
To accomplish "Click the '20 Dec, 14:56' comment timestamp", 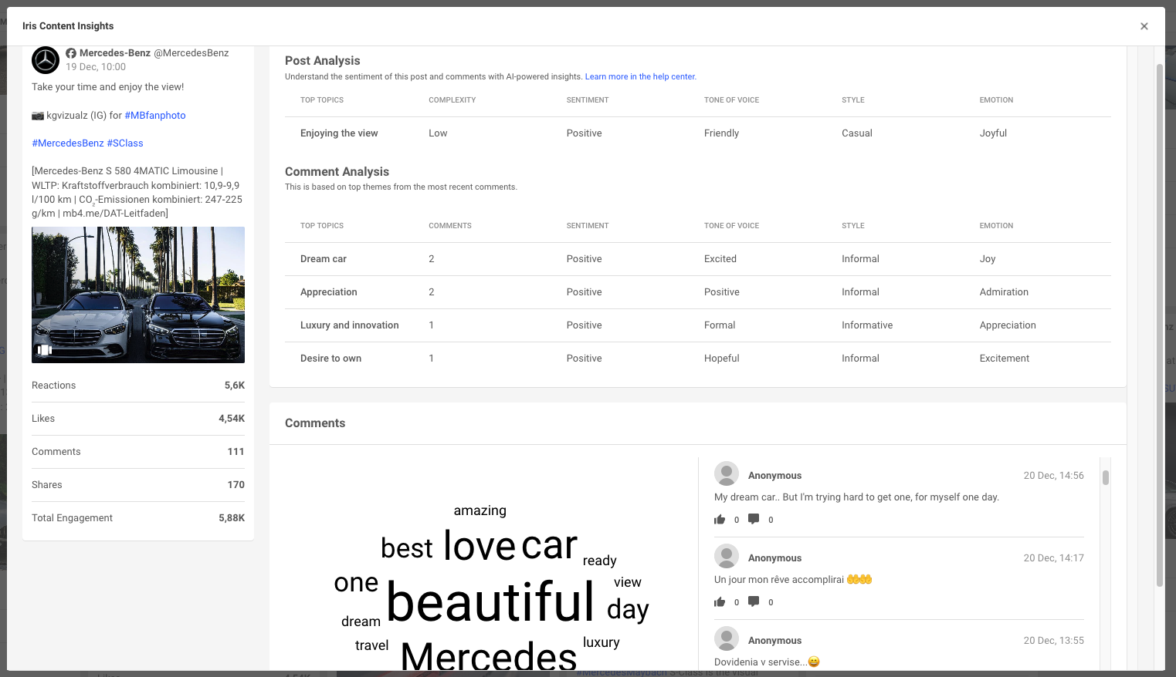I will (x=1053, y=476).
